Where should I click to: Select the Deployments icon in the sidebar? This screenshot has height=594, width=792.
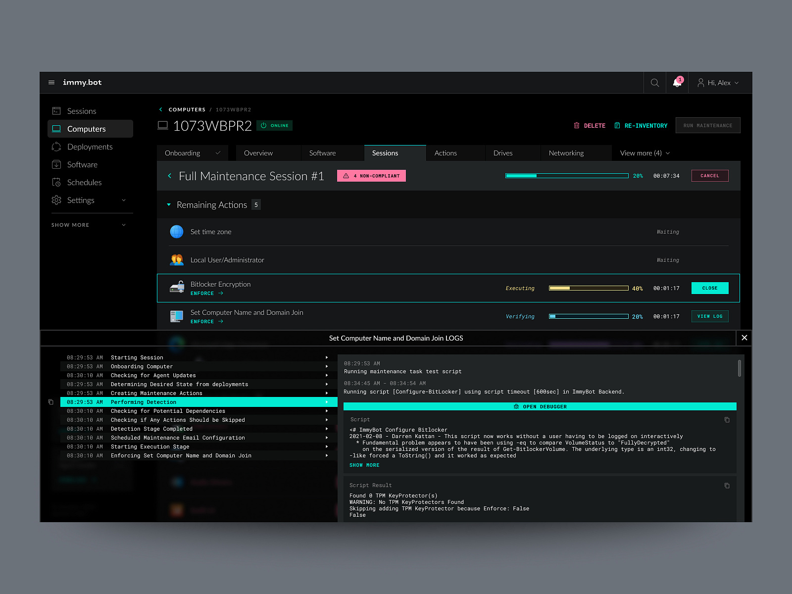point(56,147)
